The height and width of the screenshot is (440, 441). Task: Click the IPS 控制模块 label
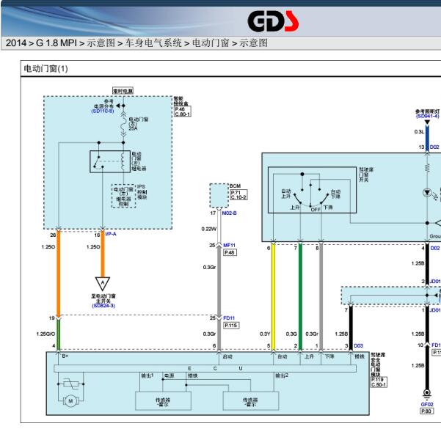[x=142, y=191]
